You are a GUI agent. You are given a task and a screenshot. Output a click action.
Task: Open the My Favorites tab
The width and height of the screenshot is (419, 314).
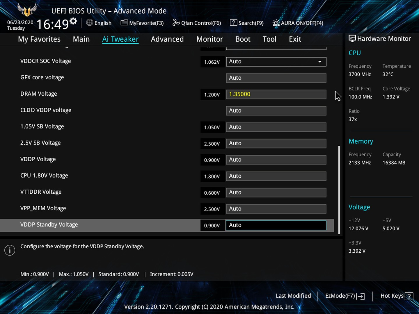point(39,39)
